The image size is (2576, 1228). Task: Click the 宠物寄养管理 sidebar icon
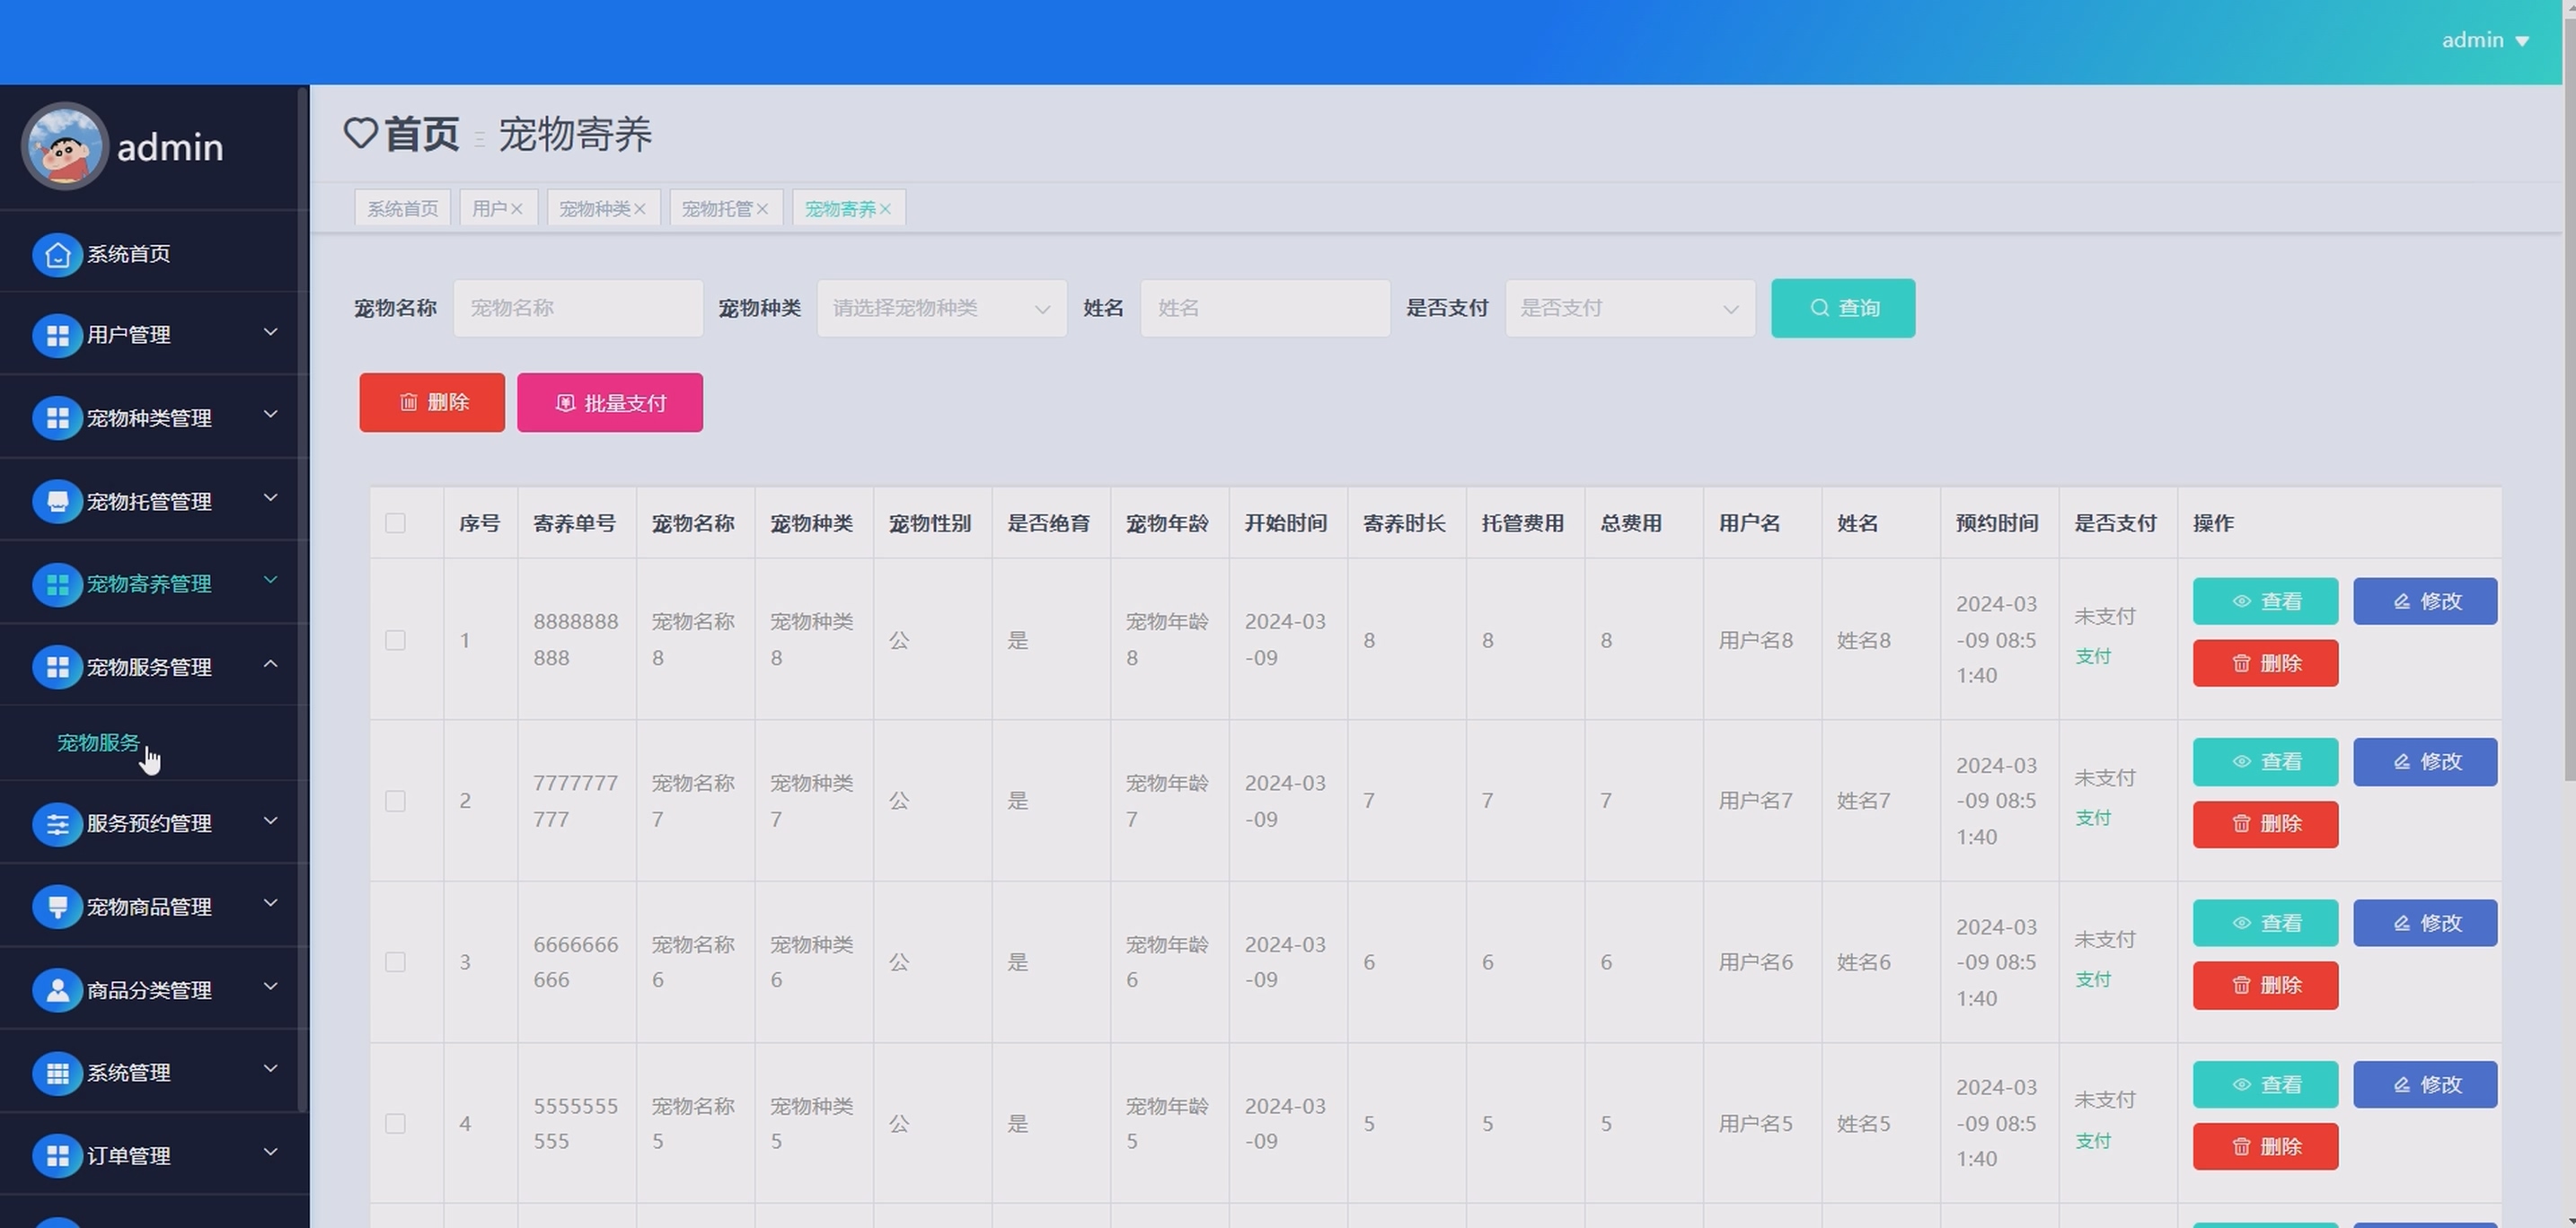pos(57,583)
